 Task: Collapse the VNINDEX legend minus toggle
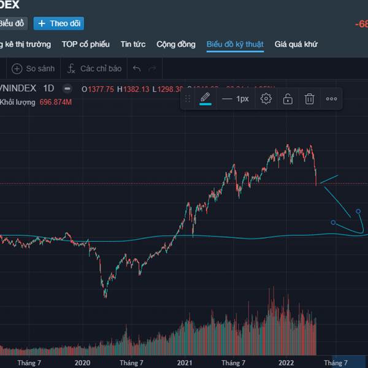tap(67, 88)
